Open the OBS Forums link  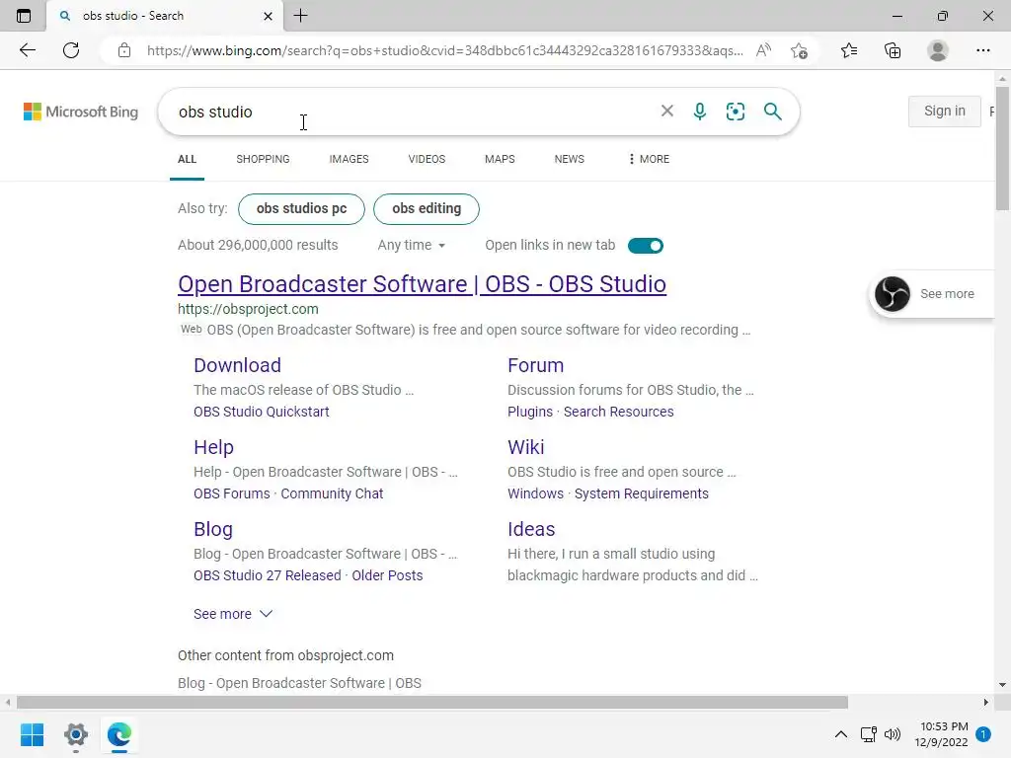tap(231, 493)
